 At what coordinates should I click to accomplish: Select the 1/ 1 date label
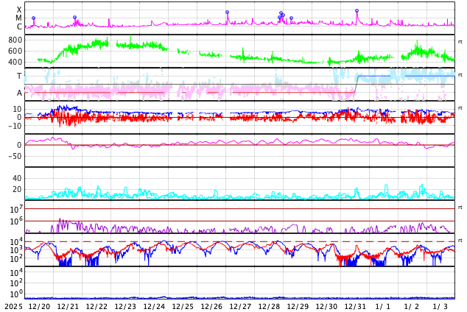tap(383, 306)
